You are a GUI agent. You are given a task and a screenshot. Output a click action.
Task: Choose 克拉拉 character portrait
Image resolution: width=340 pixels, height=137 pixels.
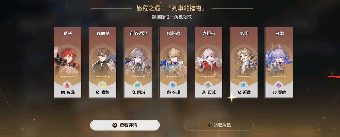click(209, 62)
